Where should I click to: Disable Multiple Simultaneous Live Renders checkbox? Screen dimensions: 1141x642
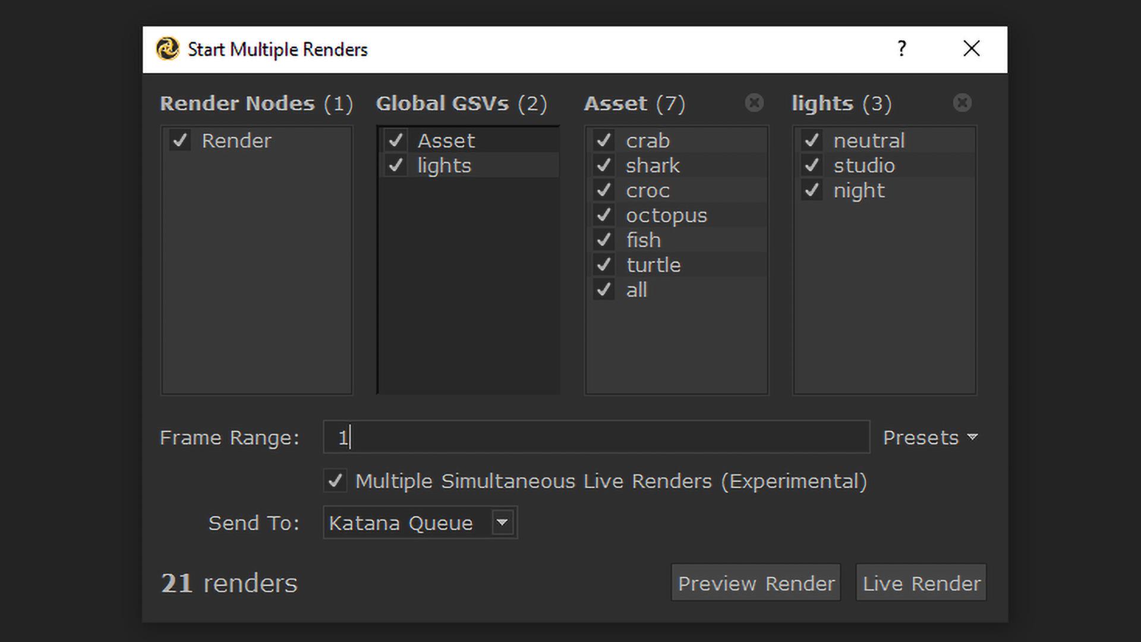(335, 480)
